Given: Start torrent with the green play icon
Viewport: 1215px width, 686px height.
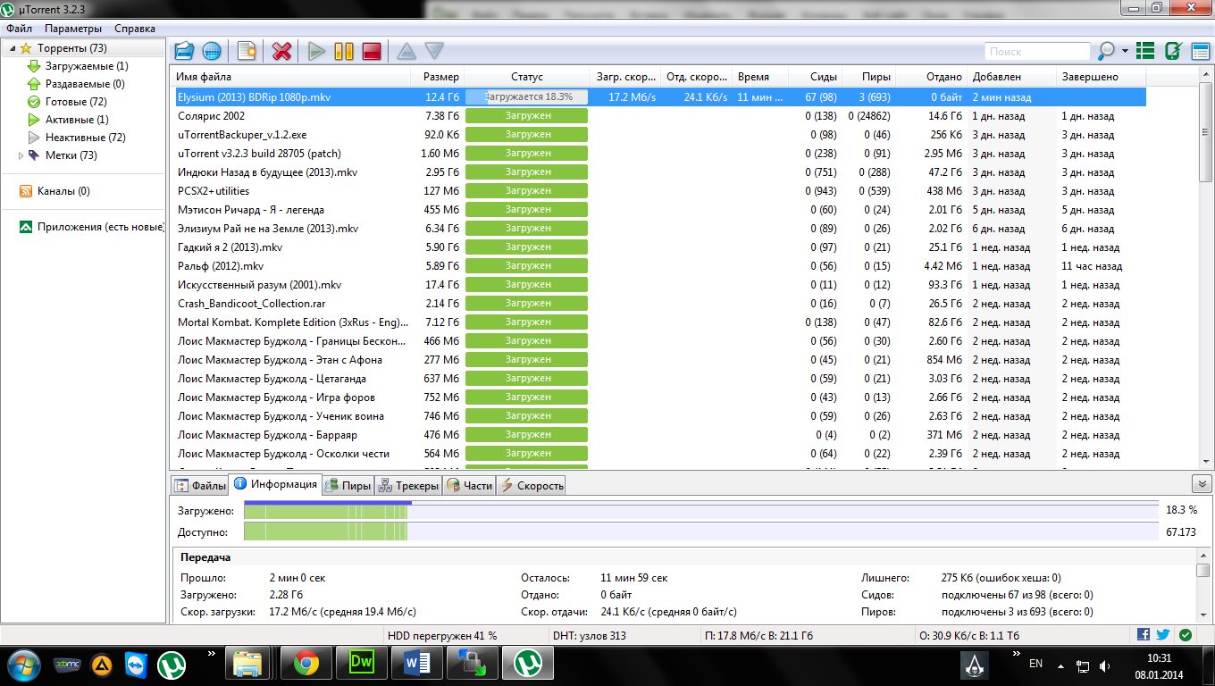Looking at the screenshot, I should pos(316,51).
